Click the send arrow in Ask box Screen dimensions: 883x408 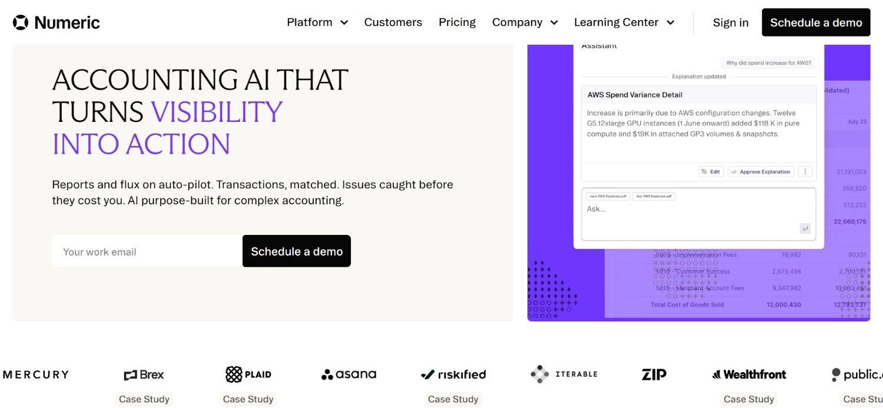[805, 228]
